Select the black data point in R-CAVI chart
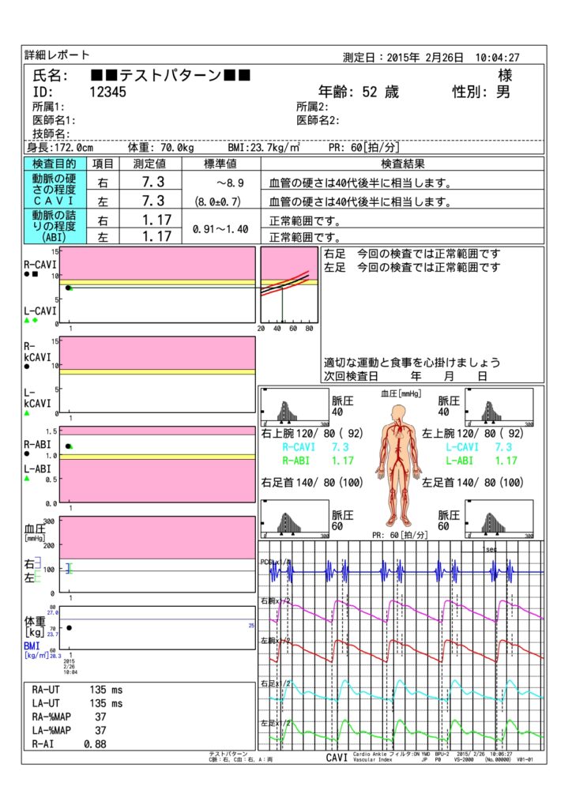 pyautogui.click(x=69, y=288)
